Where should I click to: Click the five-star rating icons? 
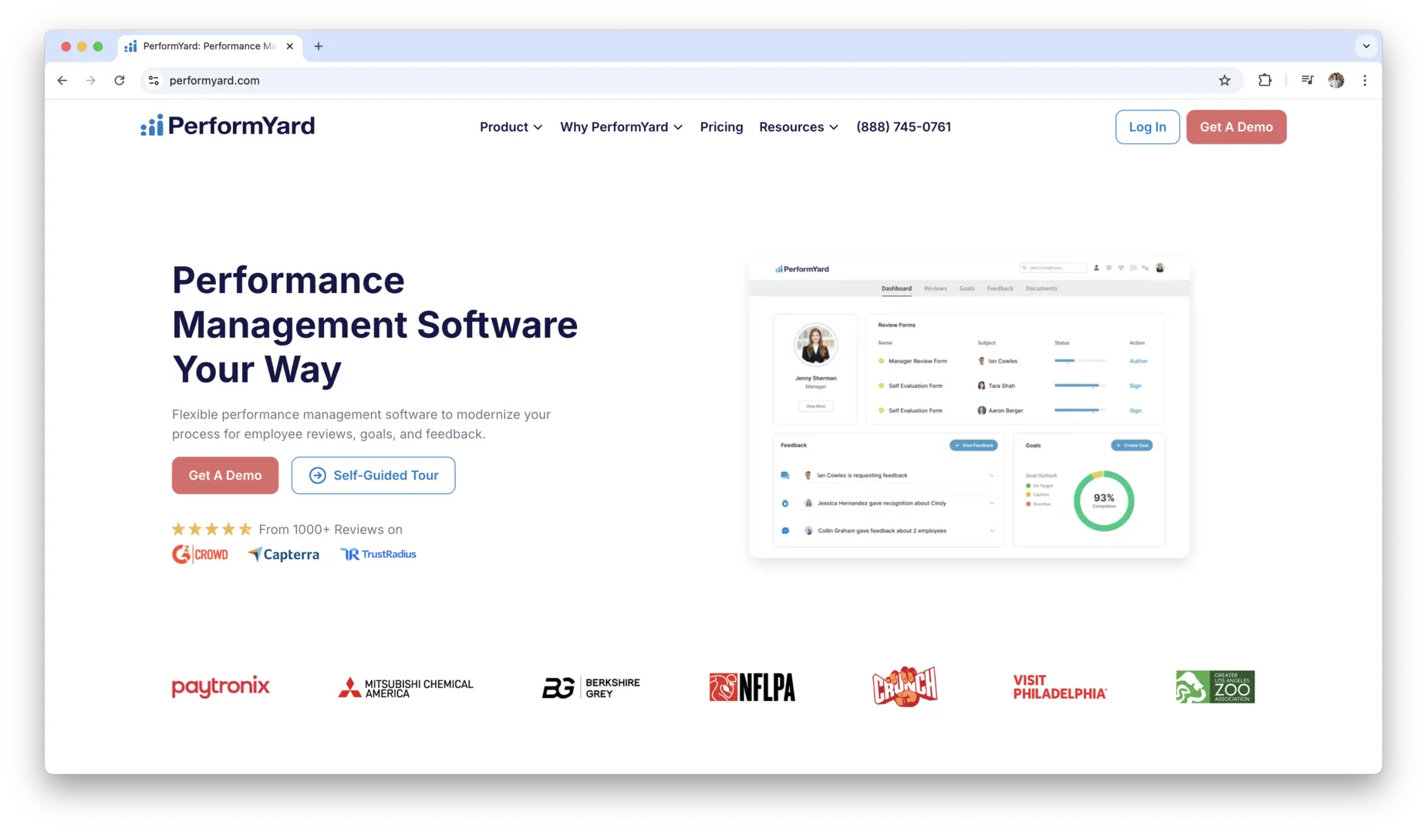pyautogui.click(x=211, y=529)
